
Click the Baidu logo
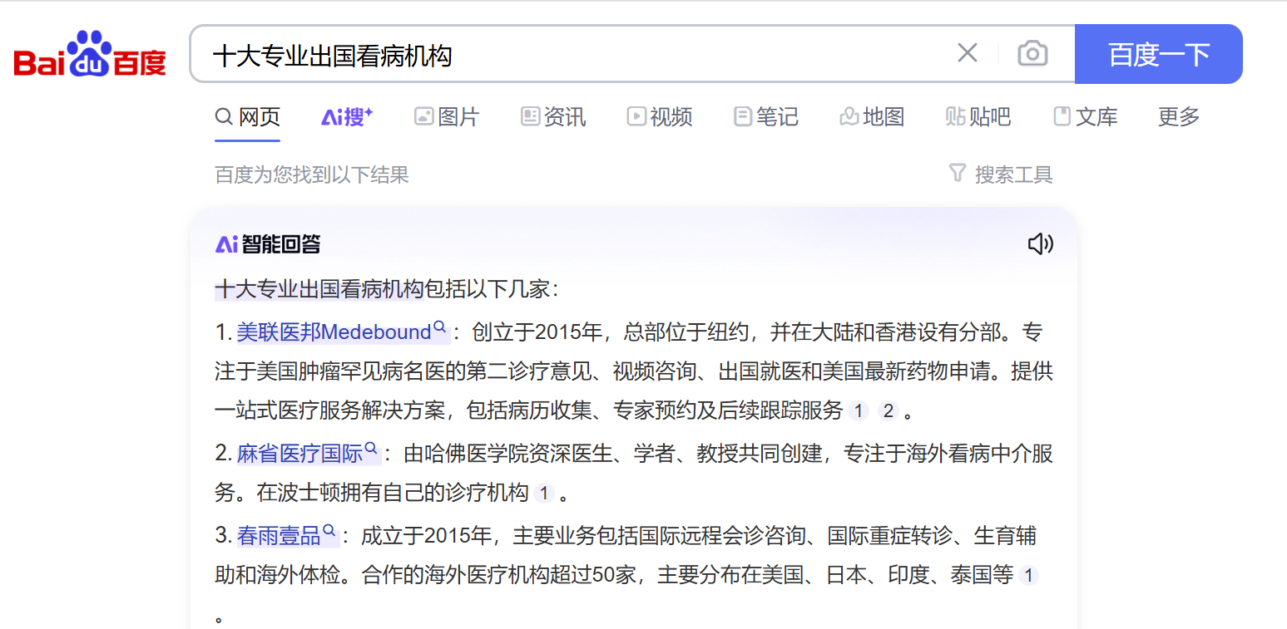click(90, 54)
